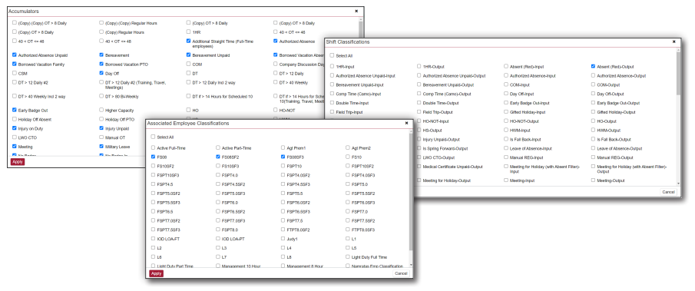The image size is (695, 291).
Task: Check Field Trip-Output checkbox
Action: coord(419,112)
